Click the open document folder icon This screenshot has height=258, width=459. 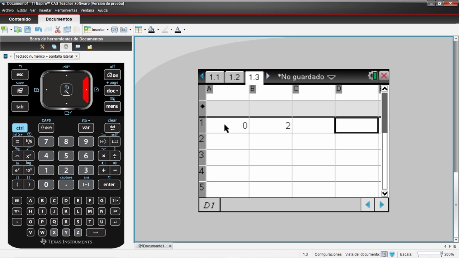click(x=18, y=30)
